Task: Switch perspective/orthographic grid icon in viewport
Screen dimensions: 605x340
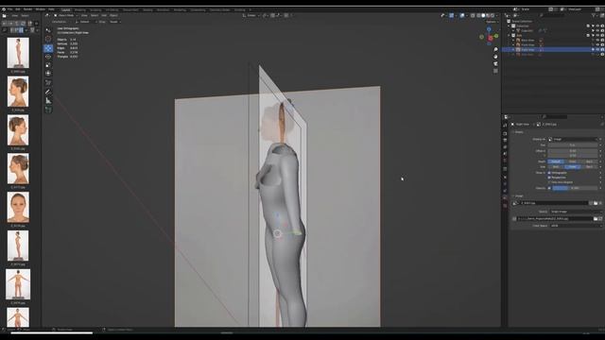Action: [x=495, y=71]
